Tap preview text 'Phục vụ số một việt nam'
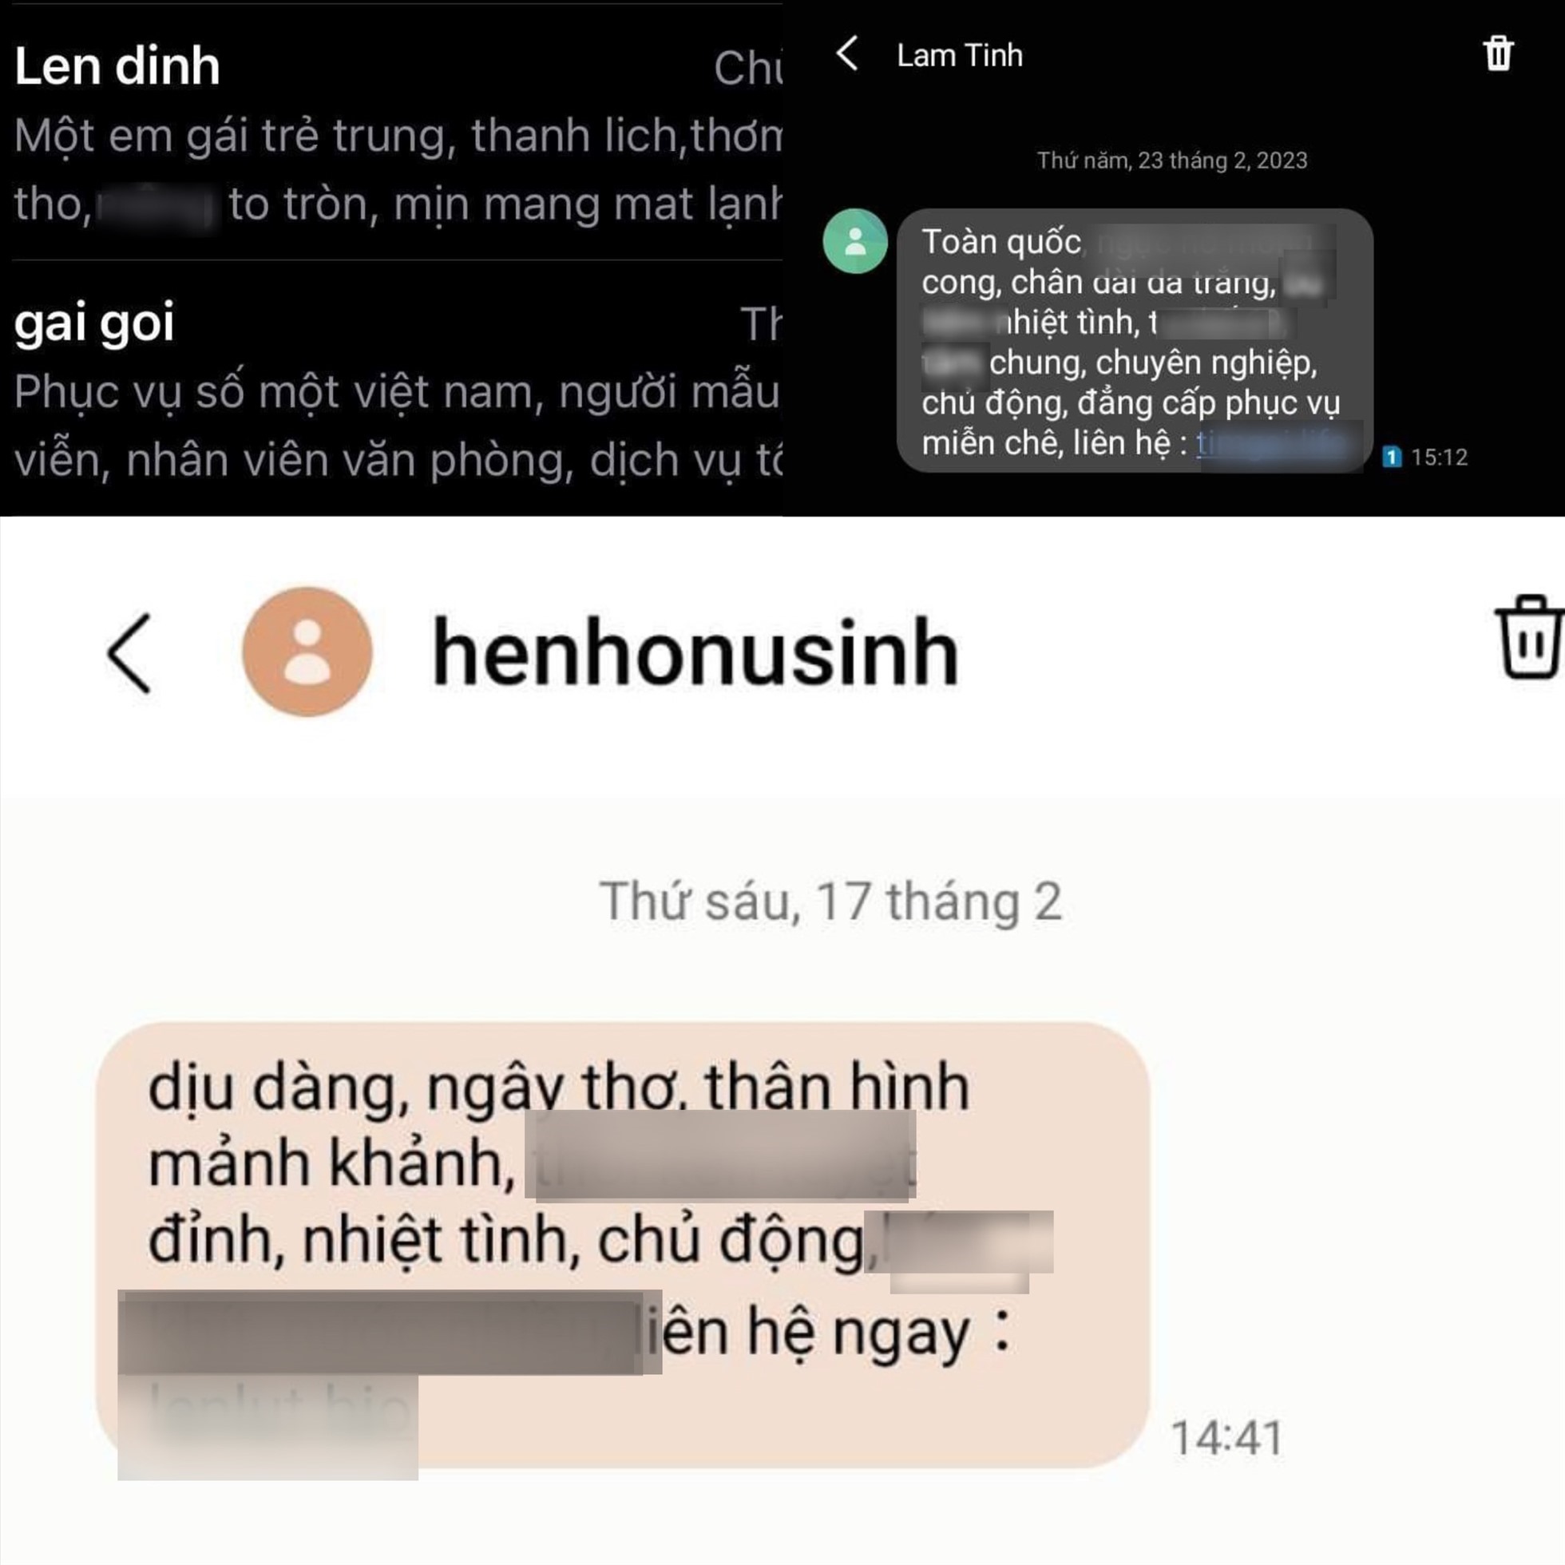 click(274, 392)
